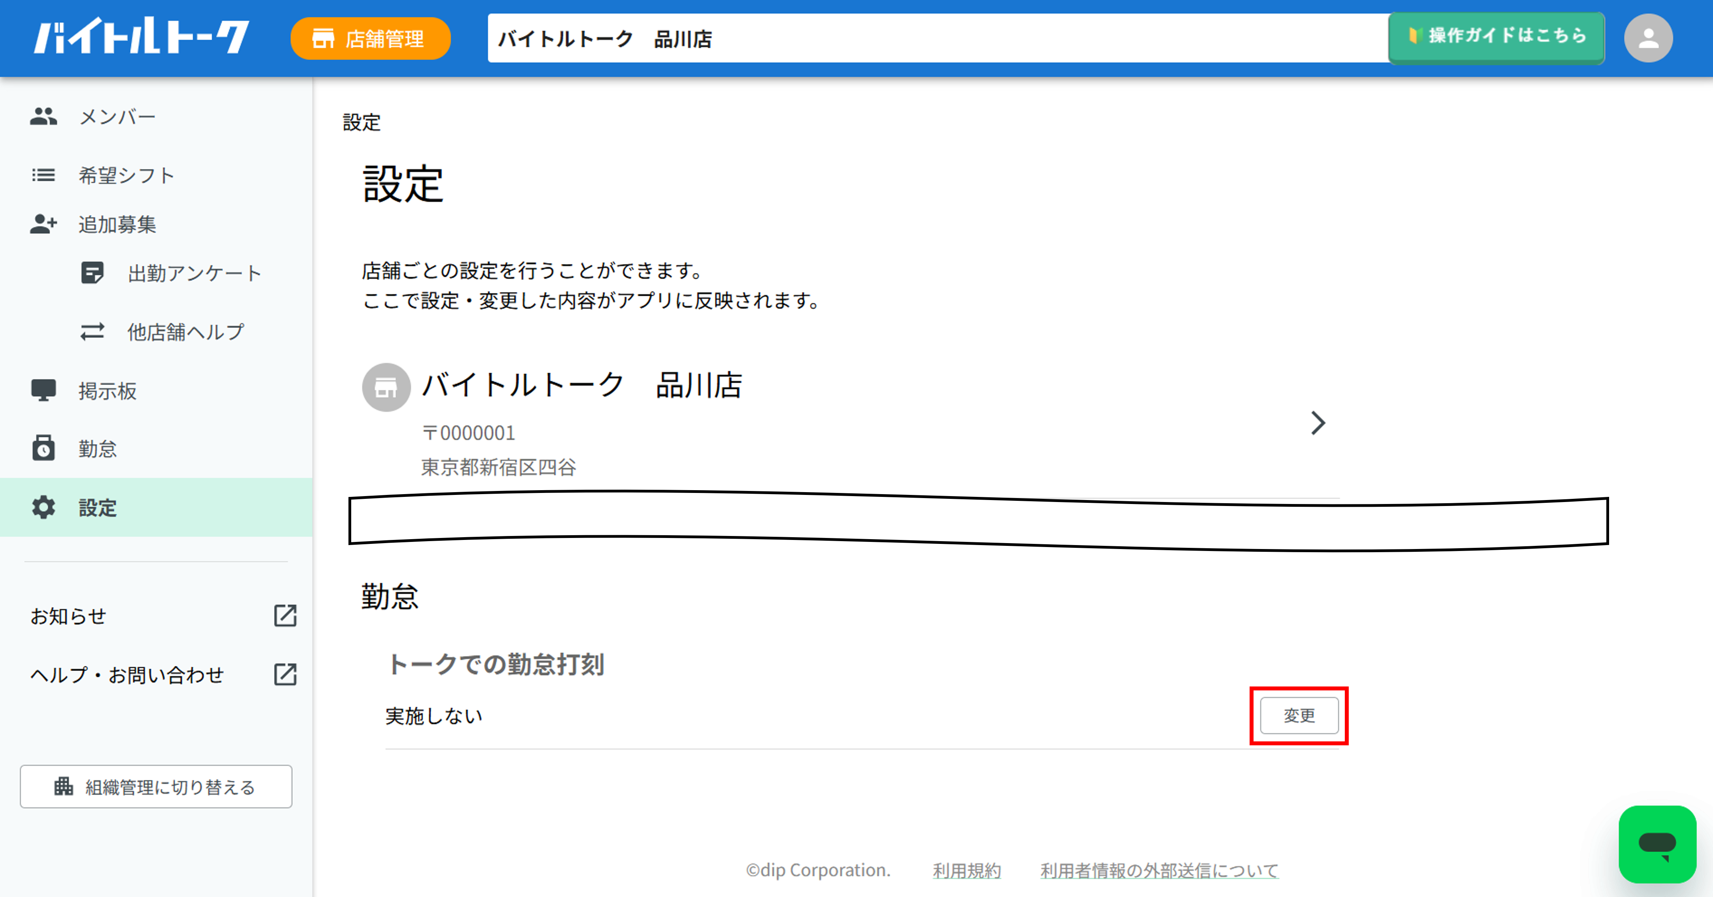Screen dimensions: 1713x897
Task: Open the green chat support widget
Action: (1657, 844)
